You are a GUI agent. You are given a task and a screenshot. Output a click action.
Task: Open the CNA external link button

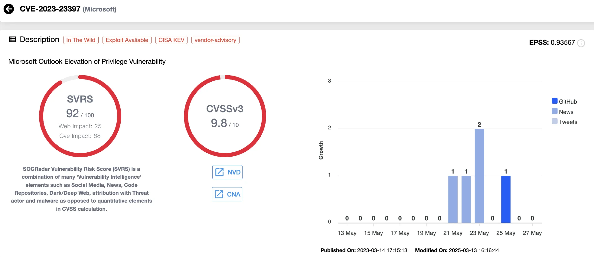[227, 194]
